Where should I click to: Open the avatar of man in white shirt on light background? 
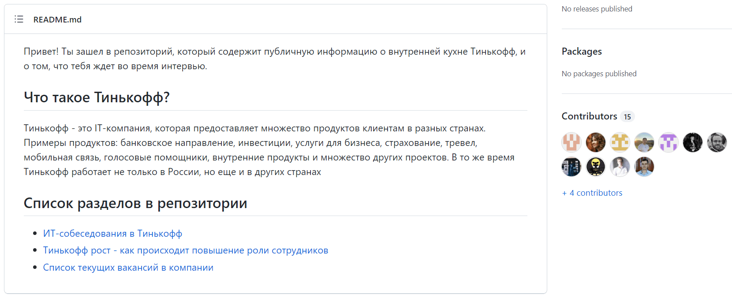click(x=620, y=167)
